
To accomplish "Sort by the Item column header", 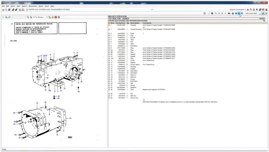I will 112,23.
